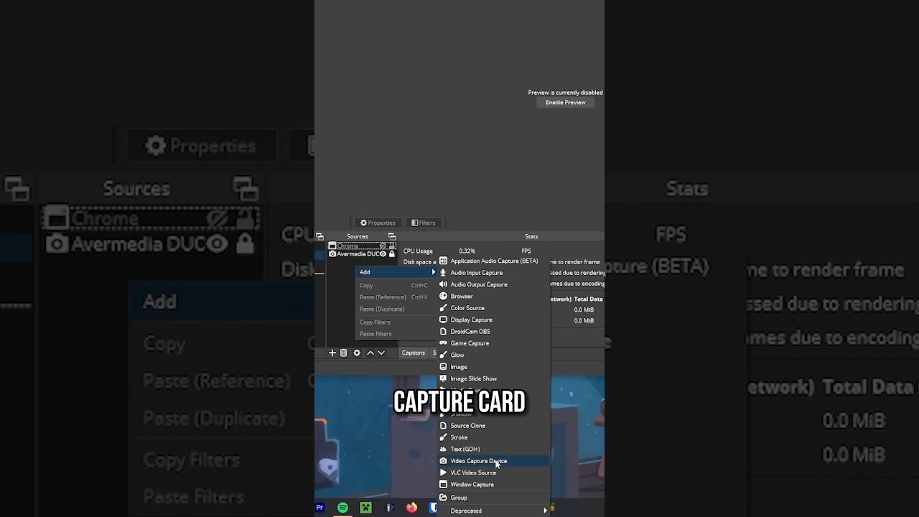Switch to the Captions tab
Viewport: 919px width, 517px height.
[x=414, y=353]
